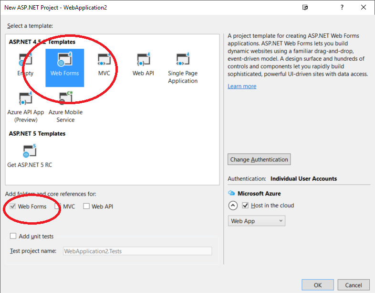Image resolution: width=375 pixels, height=293 pixels.
Task: Select the Single Page Application template
Action: (x=183, y=68)
